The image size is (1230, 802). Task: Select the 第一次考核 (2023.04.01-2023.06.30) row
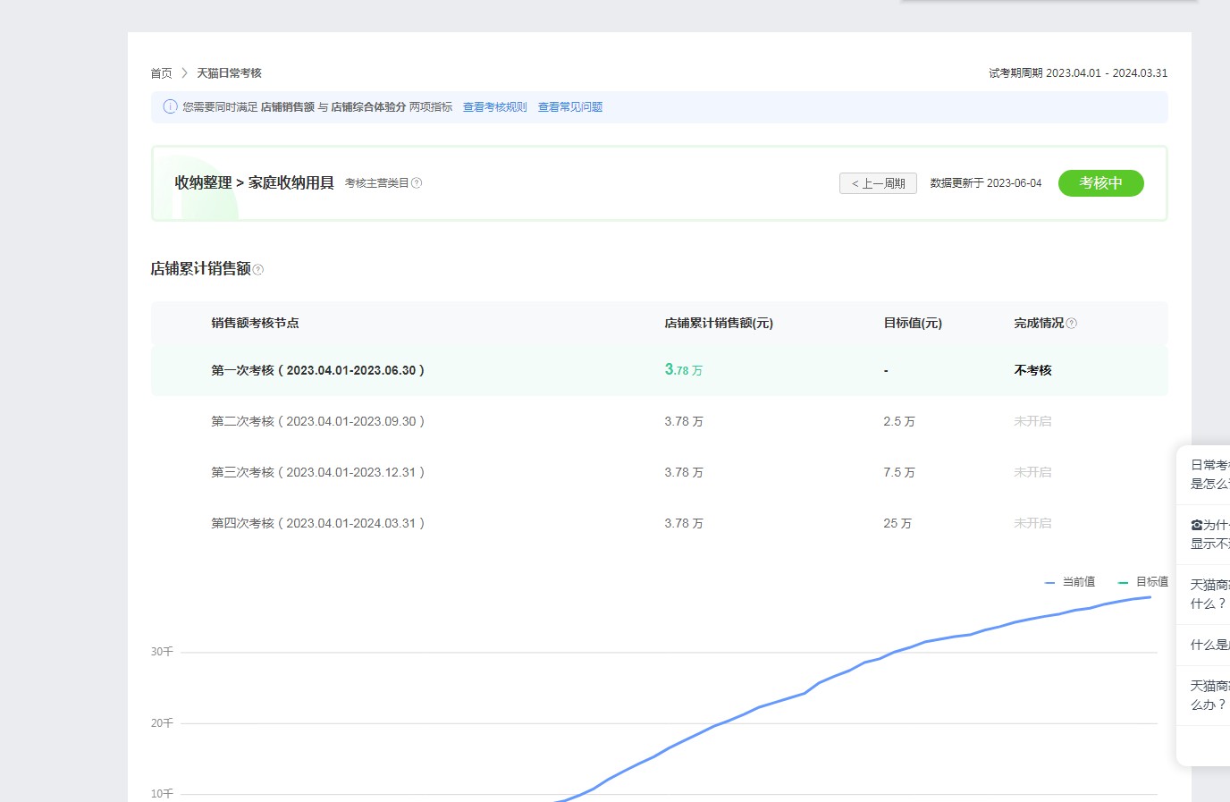click(x=660, y=370)
